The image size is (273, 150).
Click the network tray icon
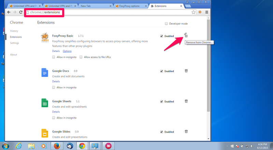click(247, 146)
